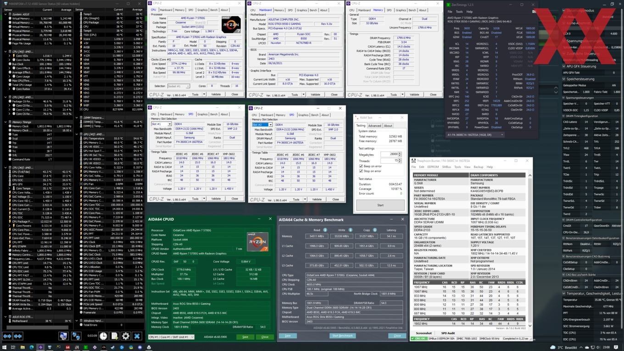624x351 pixels.
Task: Click HWiNFO log-to-file page icon
Action: [115, 336]
